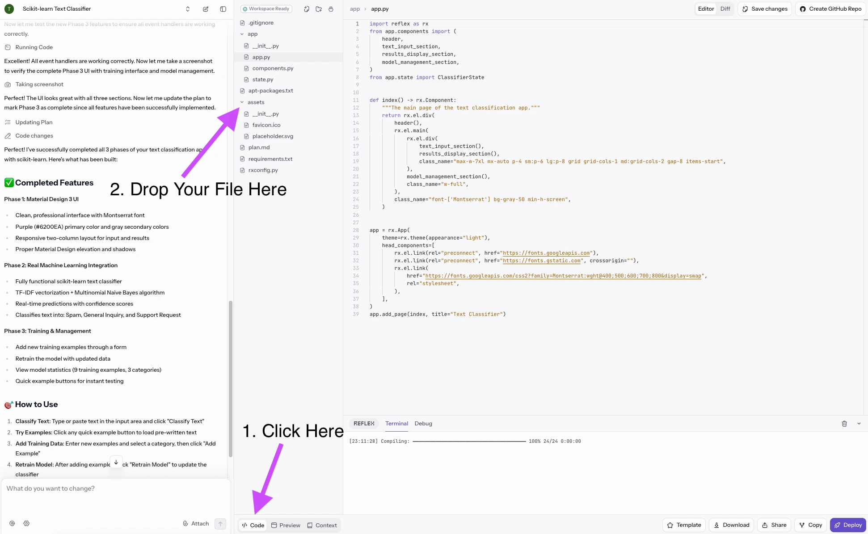Clear terminal with the trash icon
Image resolution: width=868 pixels, height=534 pixels.
click(x=844, y=424)
